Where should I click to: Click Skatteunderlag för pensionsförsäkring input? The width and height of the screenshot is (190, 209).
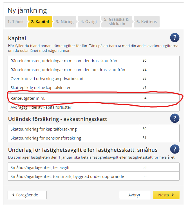(x=164, y=138)
